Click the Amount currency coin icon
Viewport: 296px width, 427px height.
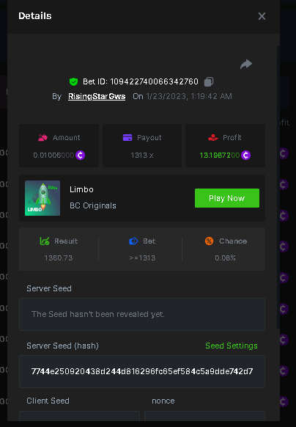pyautogui.click(x=81, y=156)
